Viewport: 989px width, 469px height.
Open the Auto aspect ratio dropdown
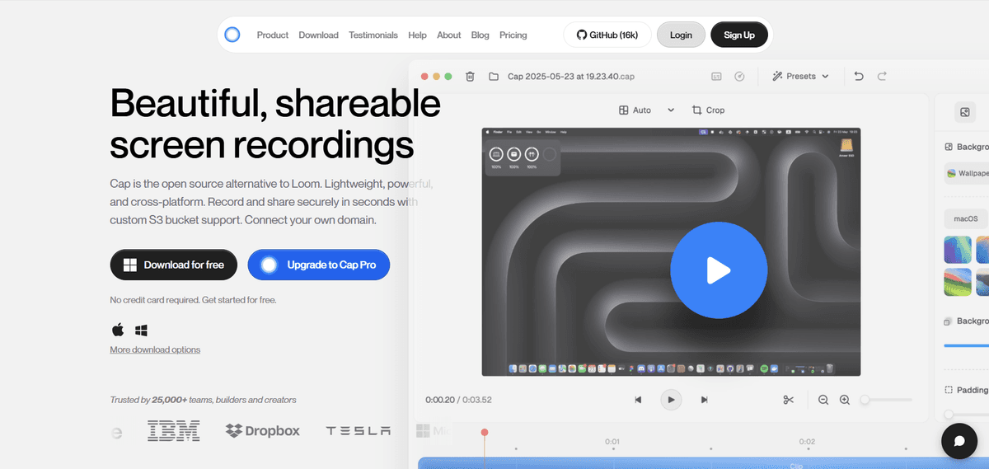click(647, 110)
